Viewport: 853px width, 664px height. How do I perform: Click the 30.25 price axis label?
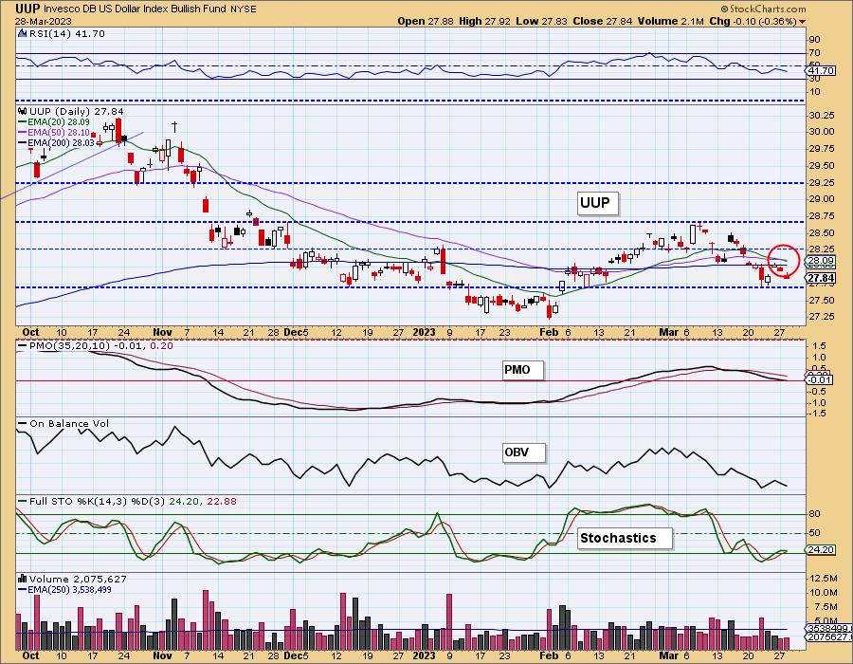point(823,116)
